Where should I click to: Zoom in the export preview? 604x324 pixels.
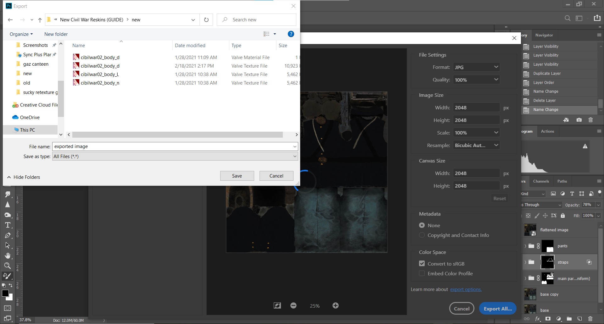(336, 305)
